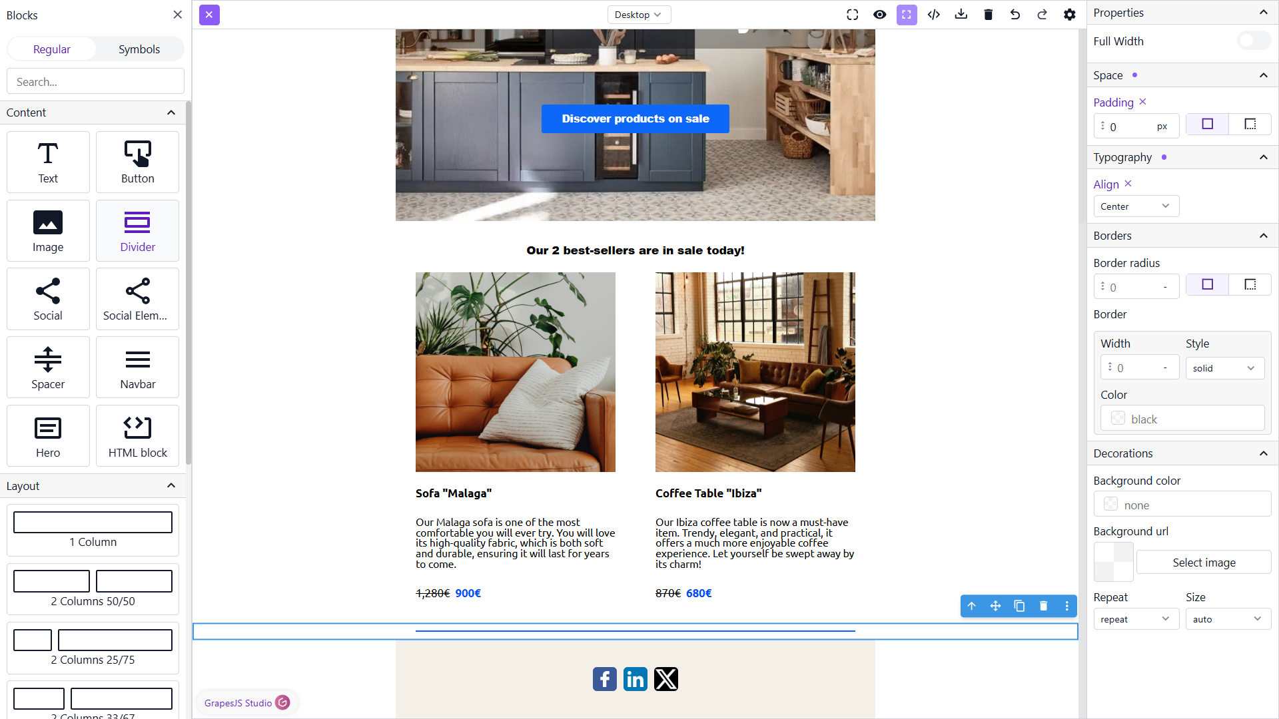The height and width of the screenshot is (719, 1279).
Task: Click the fullscreen icon in top toolbar
Action: pyautogui.click(x=853, y=15)
